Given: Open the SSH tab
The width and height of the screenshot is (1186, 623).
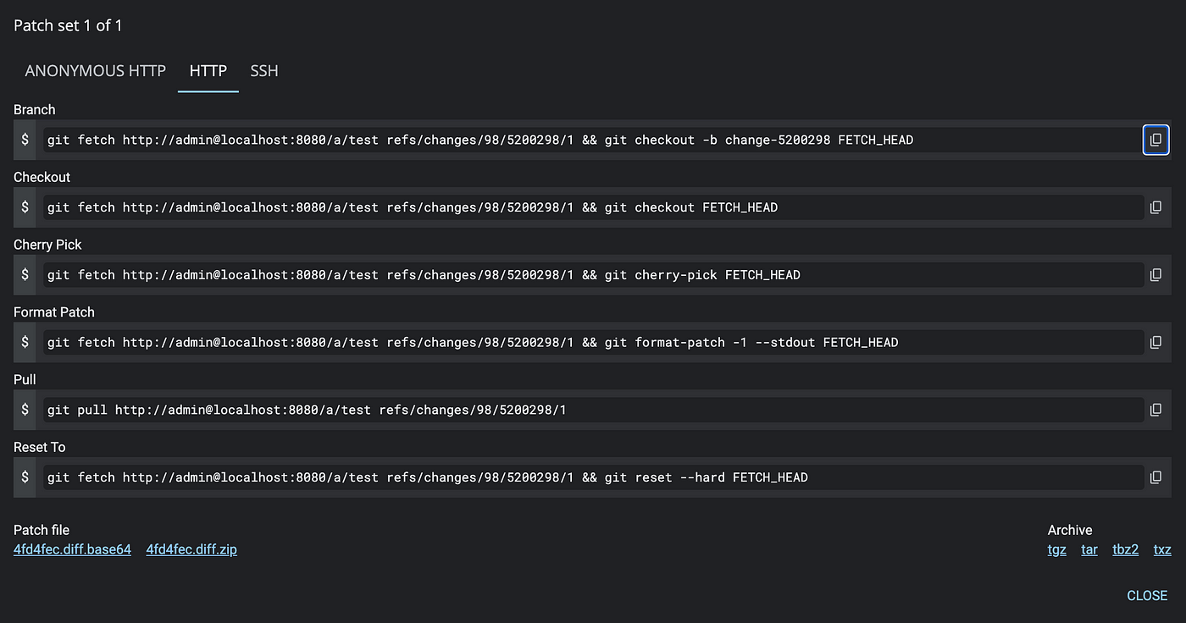Looking at the screenshot, I should point(264,71).
